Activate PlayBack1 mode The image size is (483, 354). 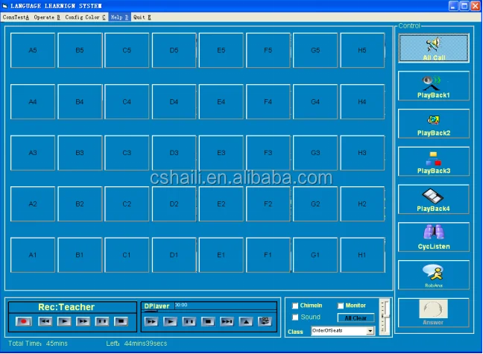tap(433, 86)
